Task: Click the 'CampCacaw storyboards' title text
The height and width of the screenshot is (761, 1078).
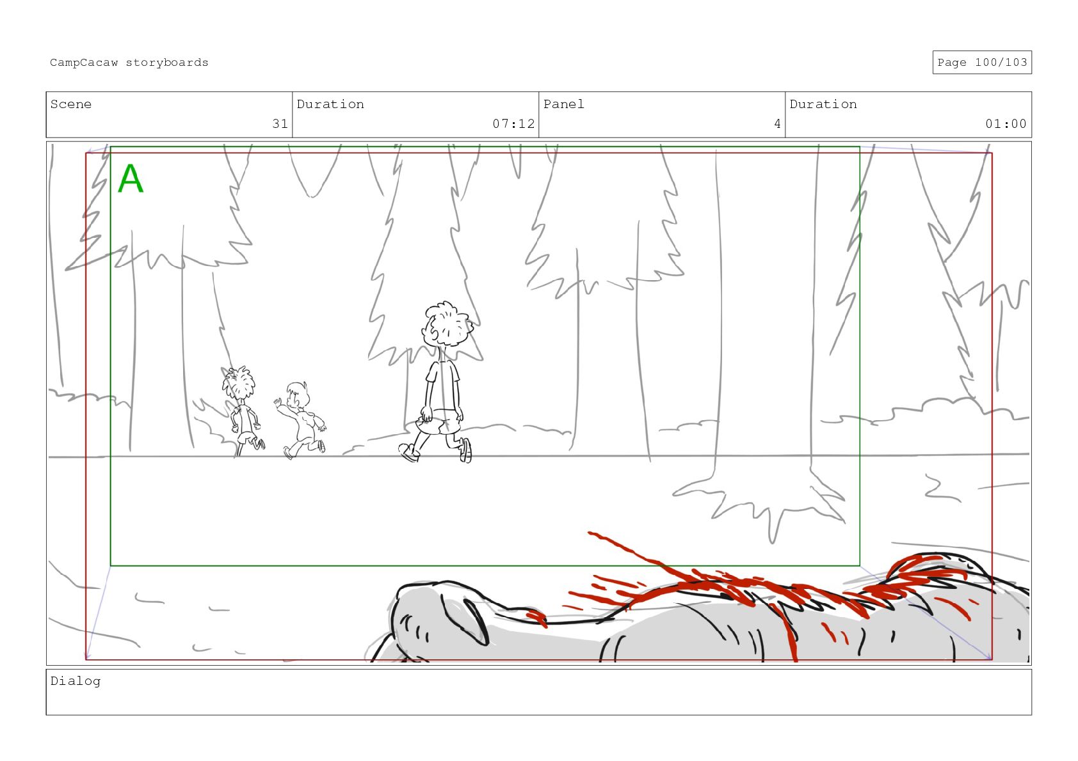Action: (x=129, y=63)
